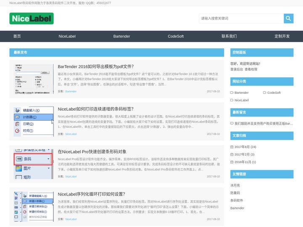The image size is (303, 227).
Task: Click the 最新发布 section header
Action: click(117, 53)
